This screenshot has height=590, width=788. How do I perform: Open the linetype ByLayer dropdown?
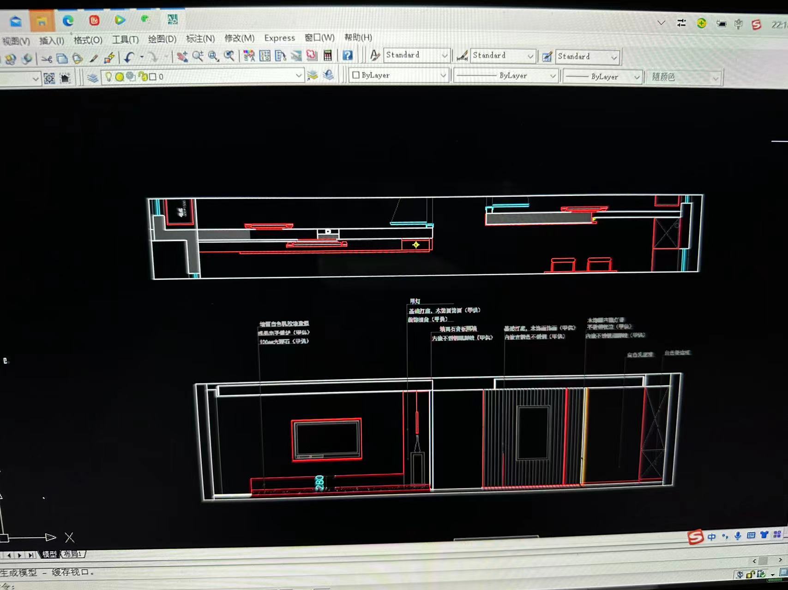point(552,76)
